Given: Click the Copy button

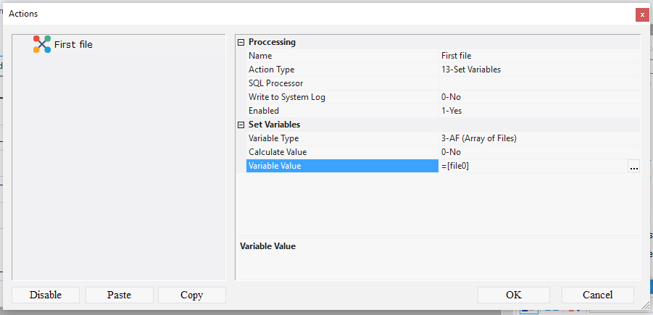Looking at the screenshot, I should click(x=192, y=295).
